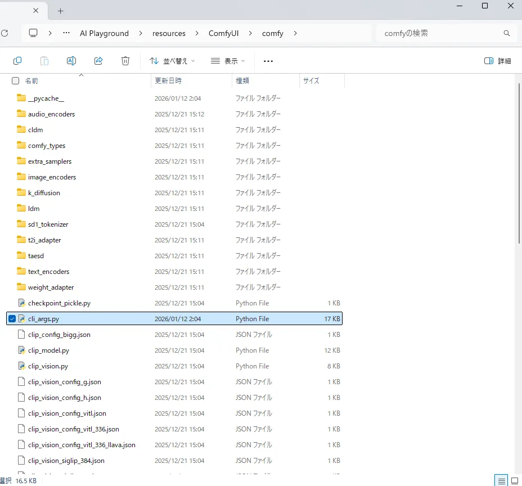Open the 並べ替え sort dropdown

click(x=172, y=61)
